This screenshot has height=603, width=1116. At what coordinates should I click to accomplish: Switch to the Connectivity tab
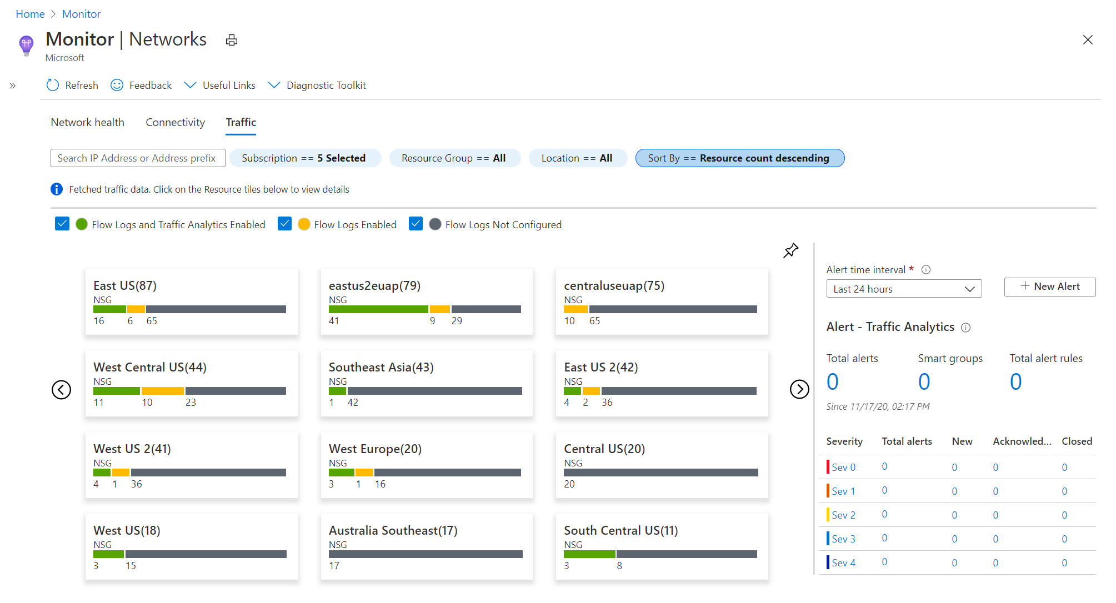(175, 122)
